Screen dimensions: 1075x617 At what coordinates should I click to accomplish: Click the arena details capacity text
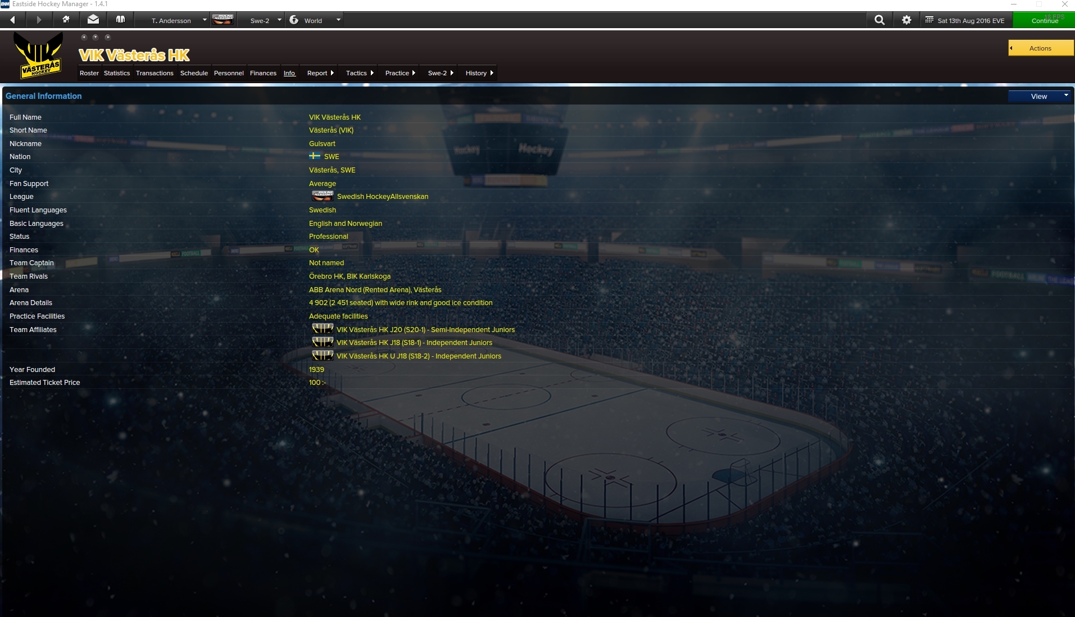401,302
